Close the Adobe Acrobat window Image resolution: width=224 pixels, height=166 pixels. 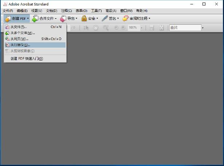pos(216,4)
